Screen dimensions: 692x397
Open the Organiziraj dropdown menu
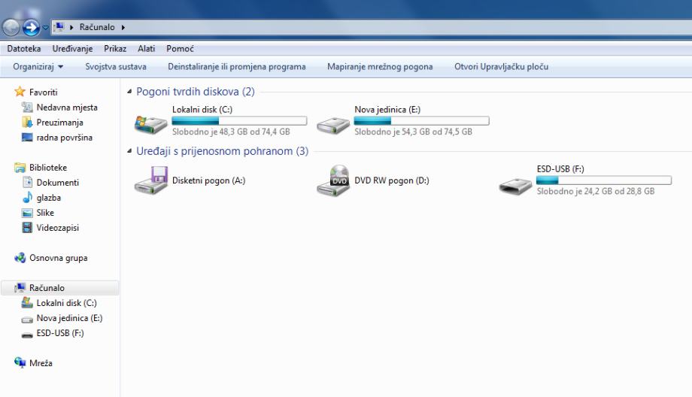[x=38, y=67]
